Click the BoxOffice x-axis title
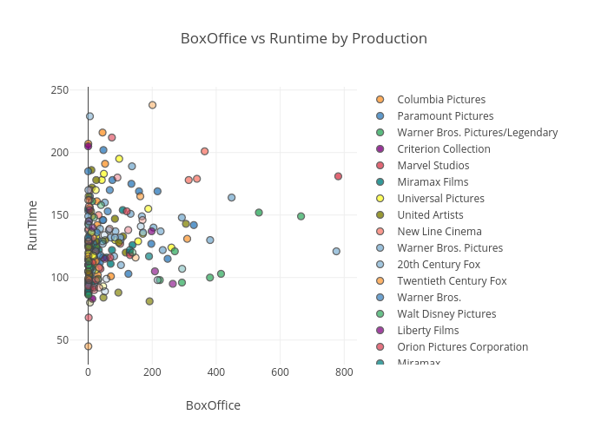 click(213, 405)
